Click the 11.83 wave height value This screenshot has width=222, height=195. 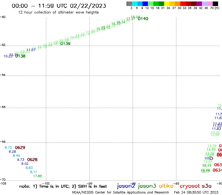click(217, 129)
